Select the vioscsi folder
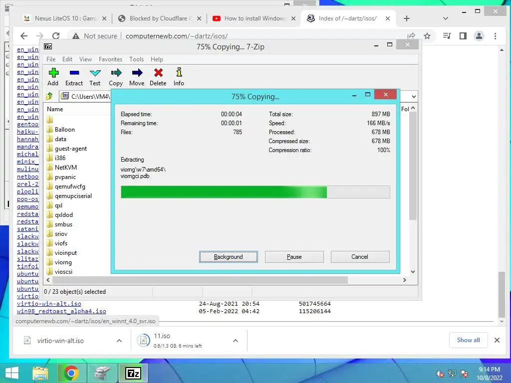The height and width of the screenshot is (383, 511). tap(63, 272)
